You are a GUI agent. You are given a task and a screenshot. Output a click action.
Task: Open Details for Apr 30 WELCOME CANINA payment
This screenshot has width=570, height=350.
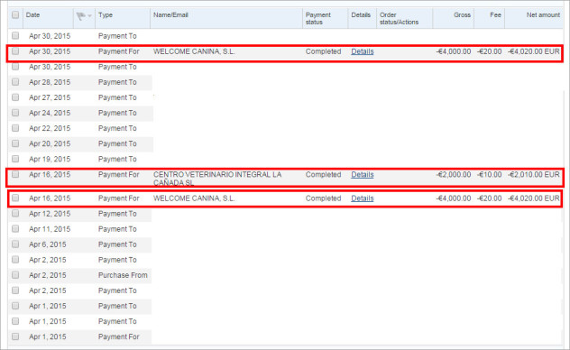click(x=362, y=51)
